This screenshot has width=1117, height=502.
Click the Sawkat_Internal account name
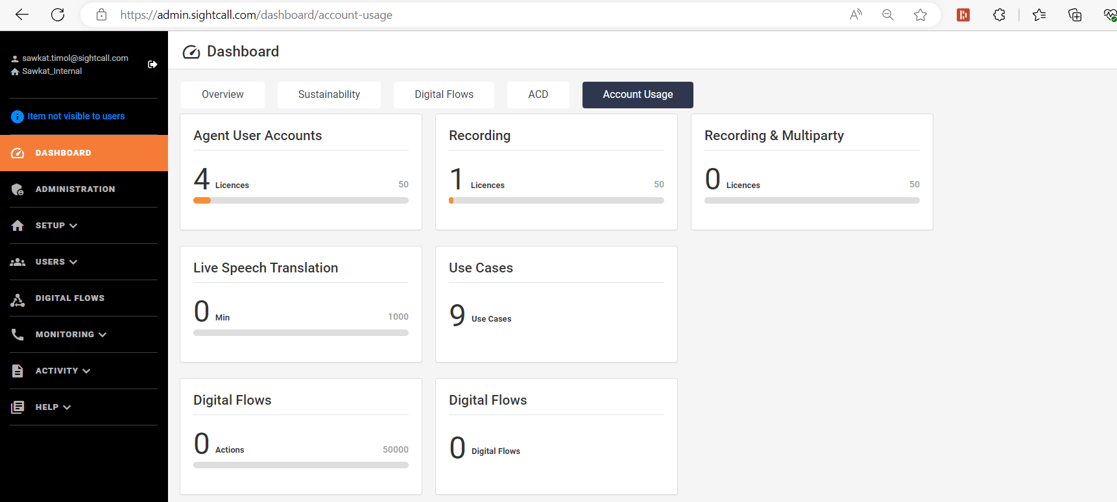[x=52, y=71]
